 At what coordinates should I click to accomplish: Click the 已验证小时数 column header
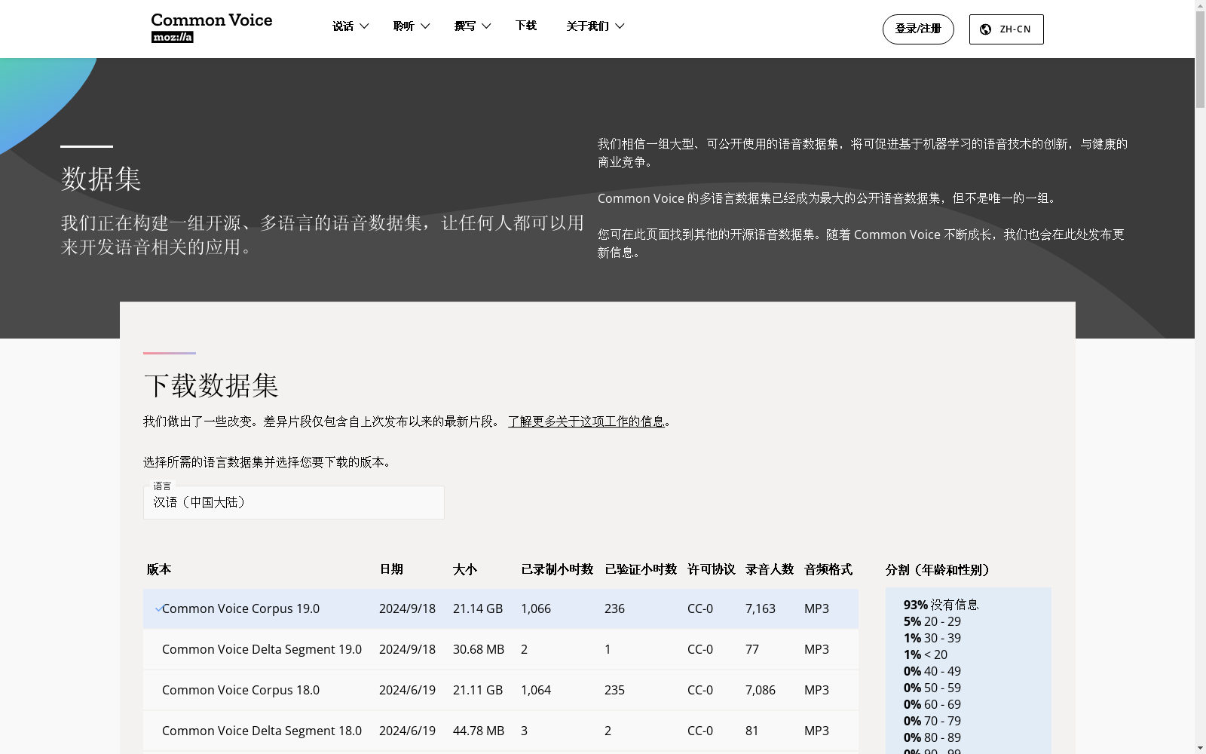click(641, 569)
